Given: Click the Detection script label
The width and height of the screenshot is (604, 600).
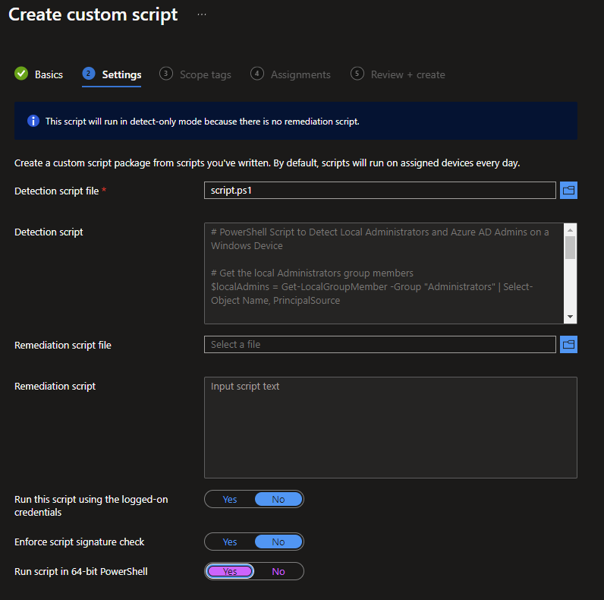Looking at the screenshot, I should (49, 232).
